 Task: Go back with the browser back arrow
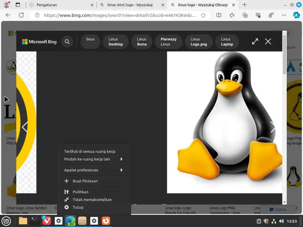point(8,15)
